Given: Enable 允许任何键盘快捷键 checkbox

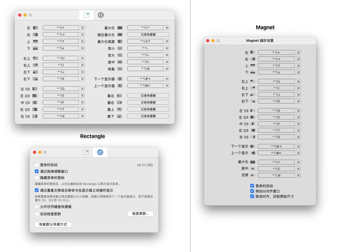Looking at the screenshot, I should [x=37, y=206].
